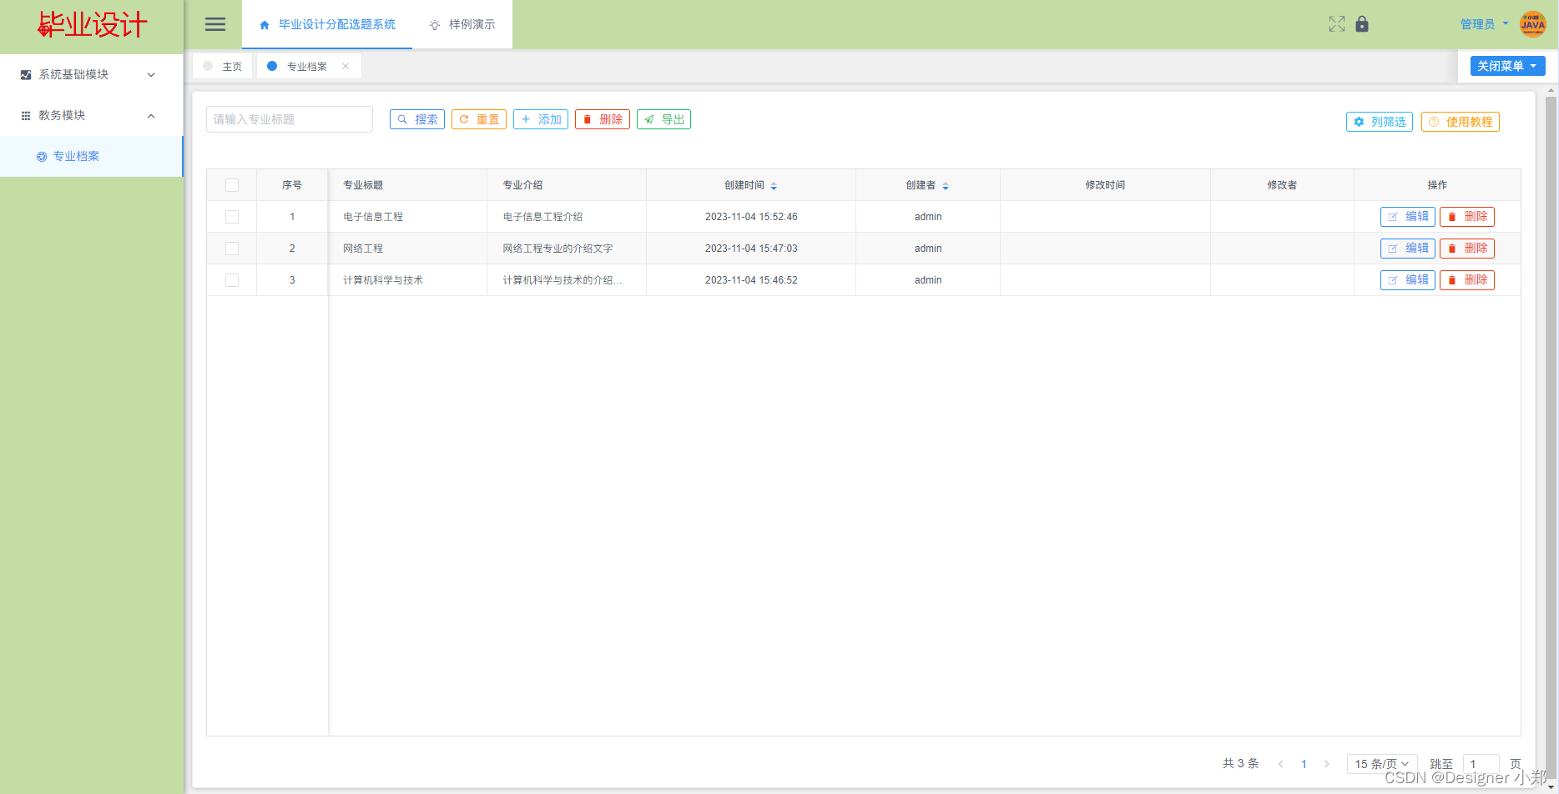Image resolution: width=1559 pixels, height=794 pixels.
Task: Go to previous page arrow
Action: [1280, 764]
